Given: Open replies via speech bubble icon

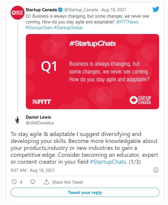Looking at the screenshot, I should click(33, 182).
